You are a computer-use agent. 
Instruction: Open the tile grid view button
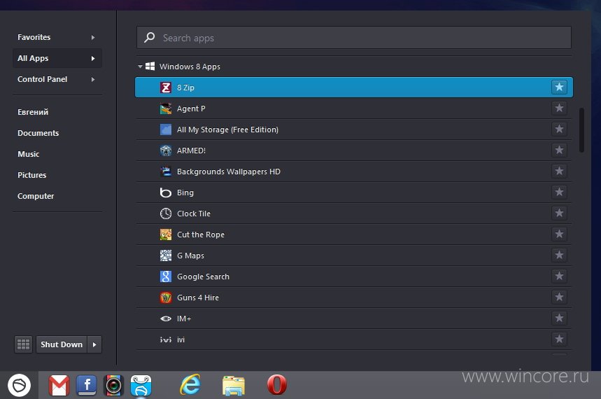click(x=23, y=344)
